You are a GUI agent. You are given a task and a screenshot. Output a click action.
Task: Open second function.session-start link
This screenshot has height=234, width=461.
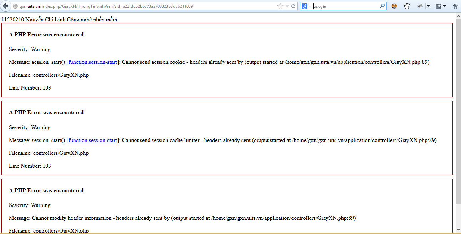(x=92, y=140)
